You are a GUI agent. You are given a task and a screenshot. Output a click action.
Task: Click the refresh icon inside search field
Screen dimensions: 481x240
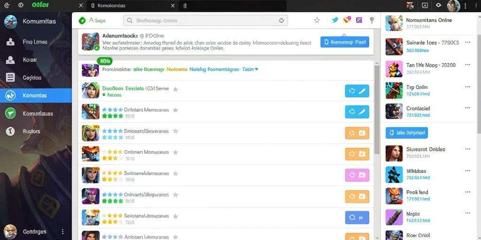coord(281,21)
